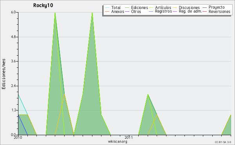Click the 2011 x-axis label

click(129, 138)
